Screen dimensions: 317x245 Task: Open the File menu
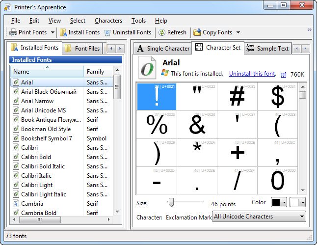[x=16, y=21]
